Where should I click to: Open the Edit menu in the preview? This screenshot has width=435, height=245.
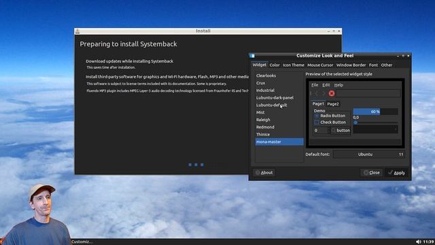click(326, 85)
